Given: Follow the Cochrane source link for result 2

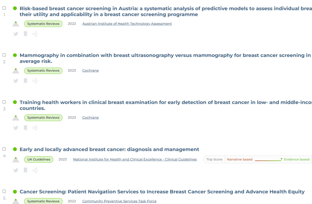Looking at the screenshot, I should point(90,71).
